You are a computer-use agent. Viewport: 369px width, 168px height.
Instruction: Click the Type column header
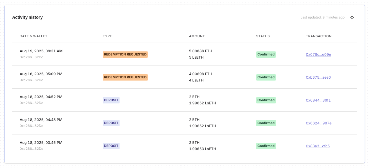click(107, 36)
